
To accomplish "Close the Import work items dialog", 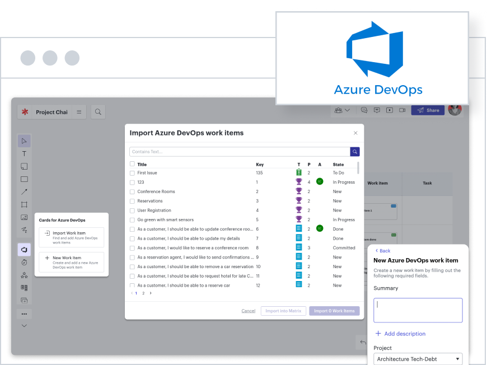I will pyautogui.click(x=355, y=133).
